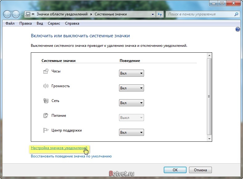Click the Network (Сеть) icon
Viewport: 243px width, 179px height.
pyautogui.click(x=46, y=101)
